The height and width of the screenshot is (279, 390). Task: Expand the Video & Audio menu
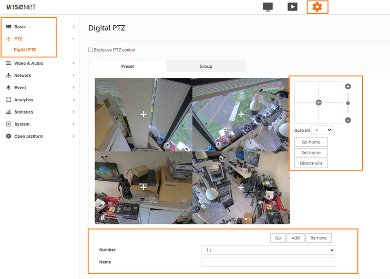pyautogui.click(x=29, y=63)
